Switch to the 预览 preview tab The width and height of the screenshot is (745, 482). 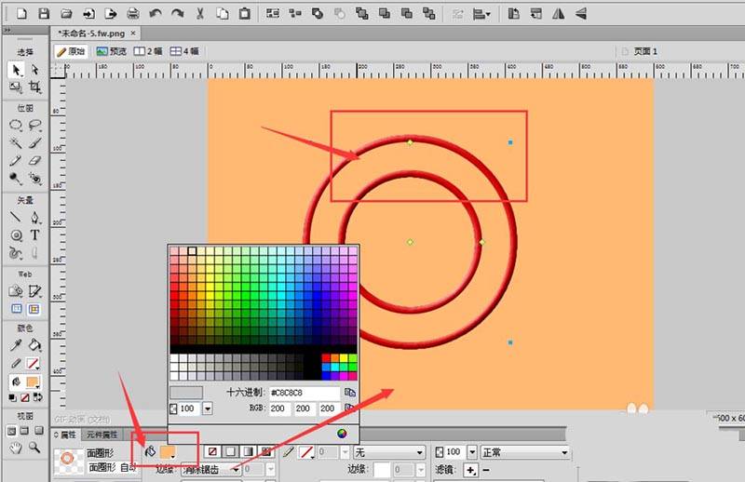point(111,51)
